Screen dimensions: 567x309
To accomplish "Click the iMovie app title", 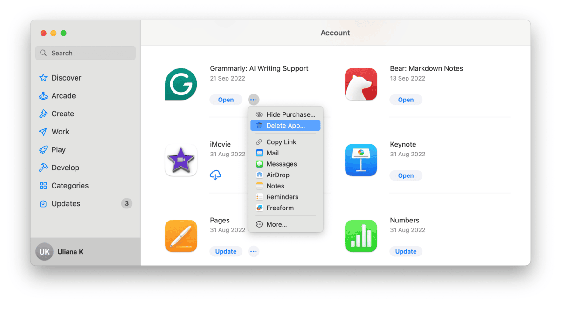I will (x=221, y=144).
